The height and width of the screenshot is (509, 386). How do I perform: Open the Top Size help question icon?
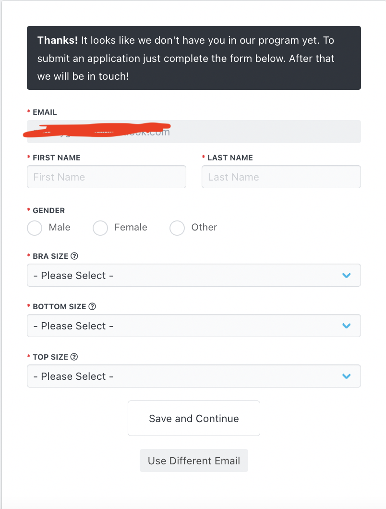click(74, 357)
